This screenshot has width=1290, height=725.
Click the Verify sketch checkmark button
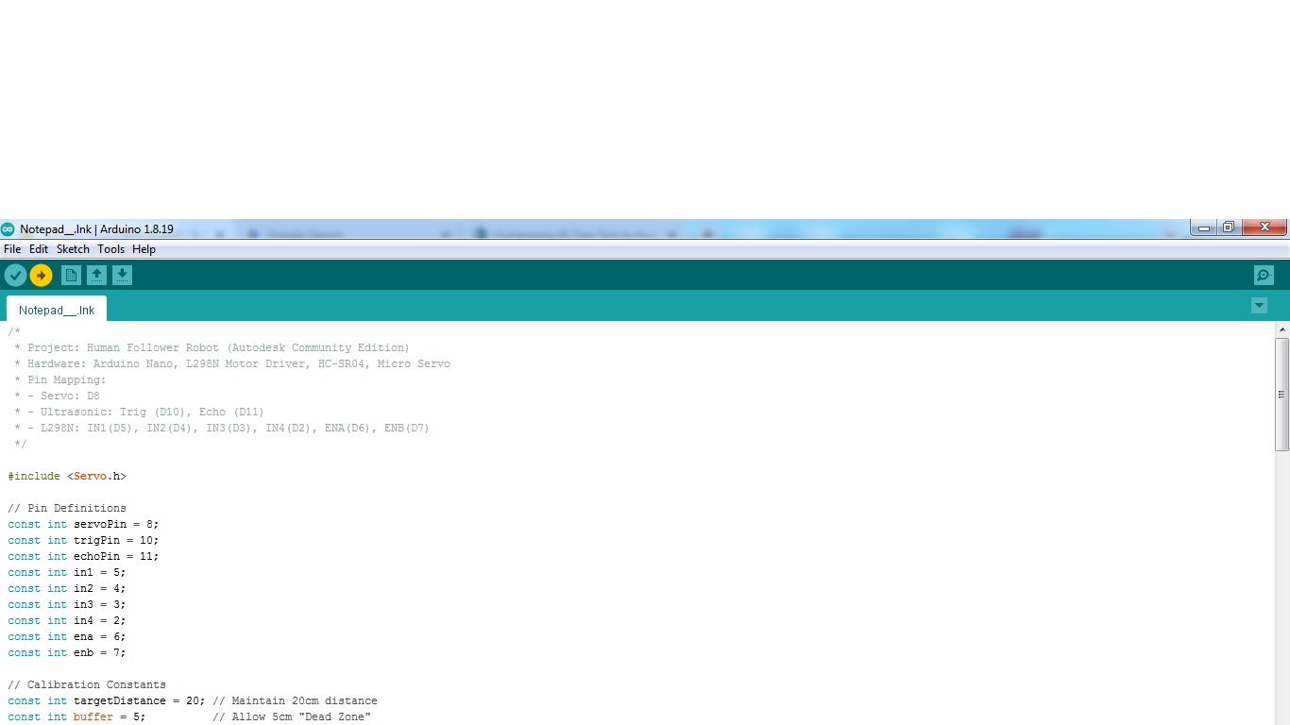pos(15,275)
